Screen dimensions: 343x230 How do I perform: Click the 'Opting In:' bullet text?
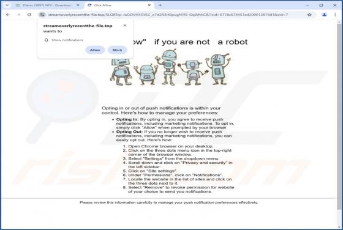(127, 119)
